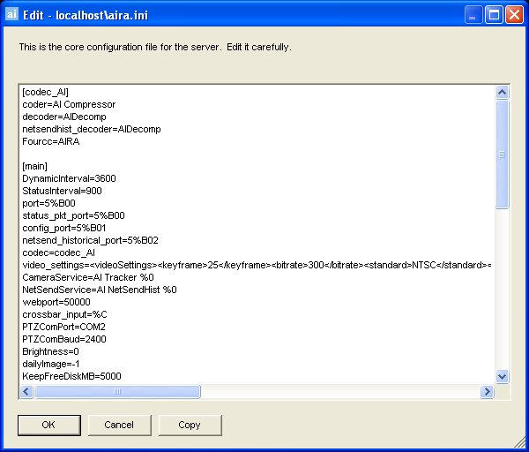Screen dimensions: 529x452
Task: Click the vertical scrollbar down arrow
Action: (x=503, y=376)
